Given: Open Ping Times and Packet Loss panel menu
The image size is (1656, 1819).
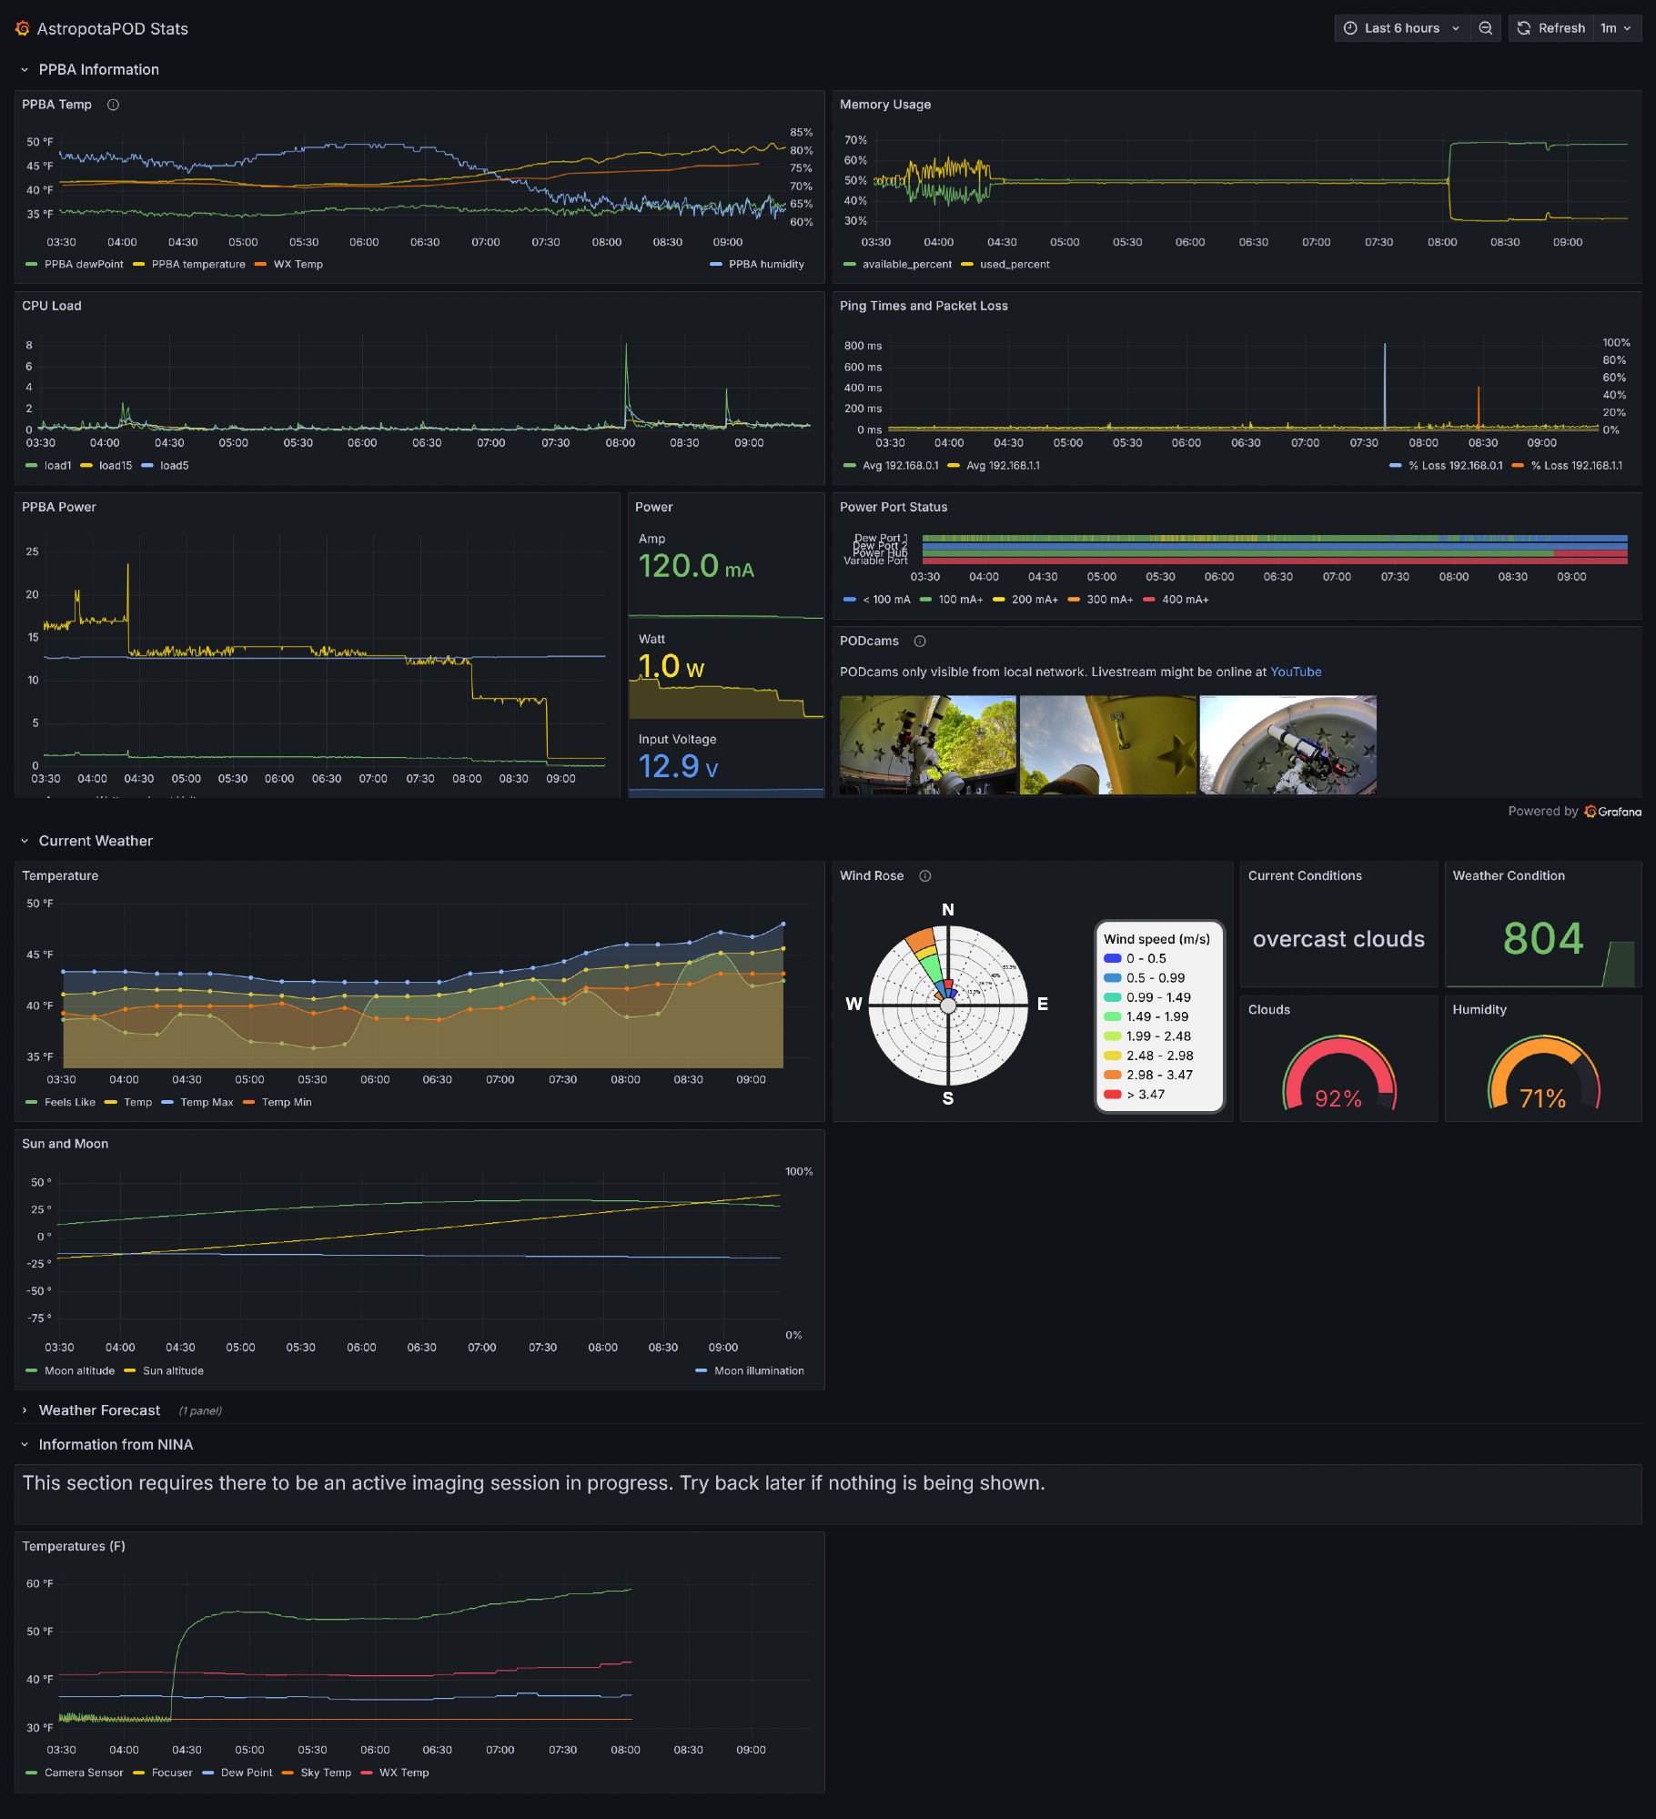Looking at the screenshot, I should click(x=924, y=306).
